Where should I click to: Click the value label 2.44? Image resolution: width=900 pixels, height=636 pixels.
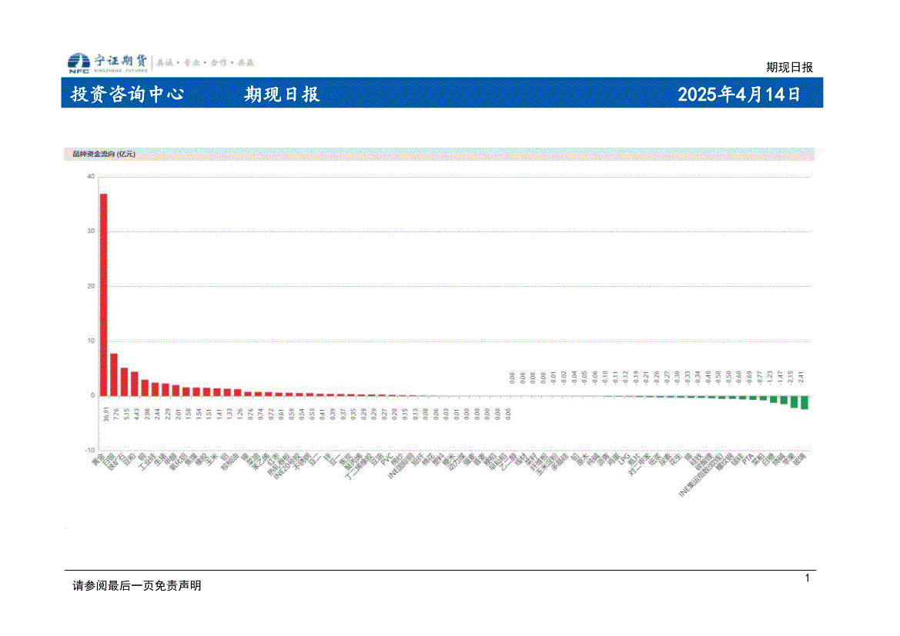coord(158,414)
